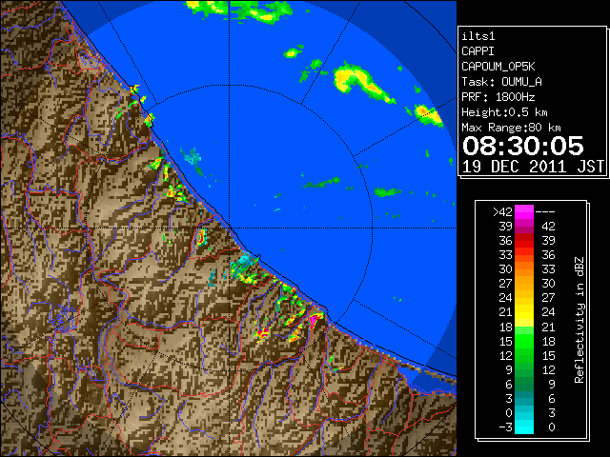The image size is (610, 457).
Task: Pick the yellow 21–24 dBZ legend swatch
Action: pyautogui.click(x=524, y=312)
